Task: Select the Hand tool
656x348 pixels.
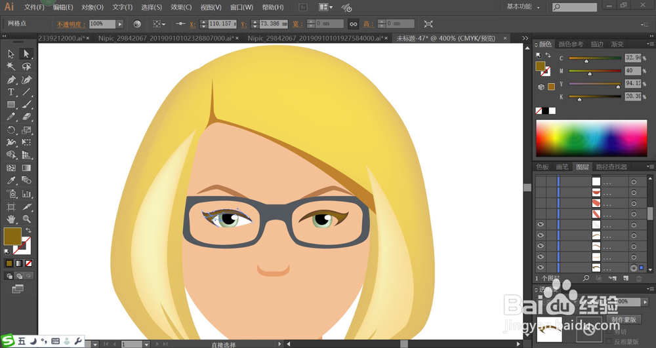Action: click(11, 219)
